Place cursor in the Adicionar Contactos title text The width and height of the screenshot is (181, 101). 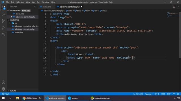pyautogui.click(x=78, y=34)
